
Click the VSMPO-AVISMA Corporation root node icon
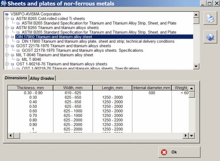click(x=8, y=14)
